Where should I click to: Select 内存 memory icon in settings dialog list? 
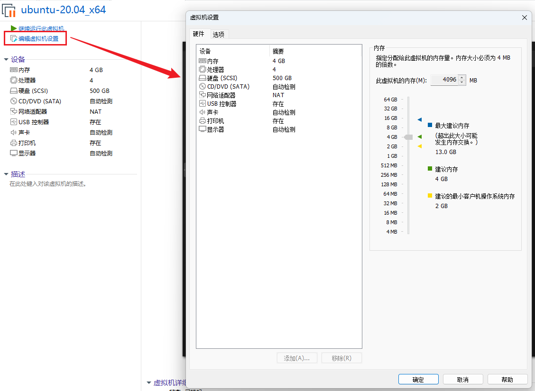pos(203,61)
